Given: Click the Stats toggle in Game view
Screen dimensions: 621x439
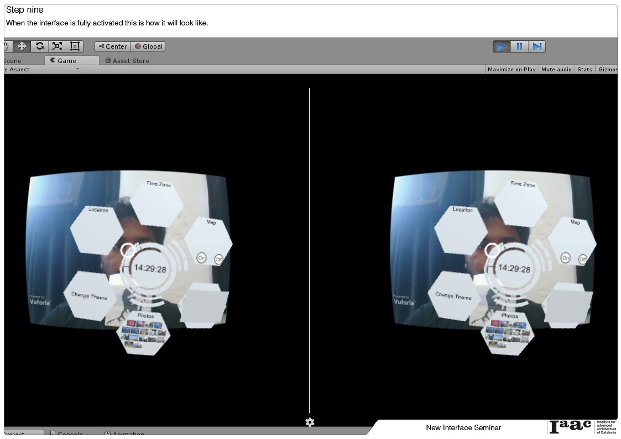Looking at the screenshot, I should tap(585, 69).
